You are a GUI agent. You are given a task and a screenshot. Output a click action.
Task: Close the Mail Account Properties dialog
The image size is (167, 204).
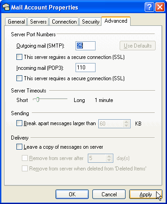[x=160, y=7]
